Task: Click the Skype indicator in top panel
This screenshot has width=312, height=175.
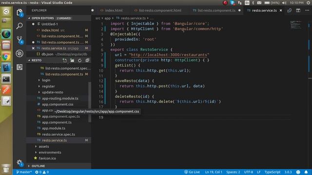Action: tap(232, 3)
